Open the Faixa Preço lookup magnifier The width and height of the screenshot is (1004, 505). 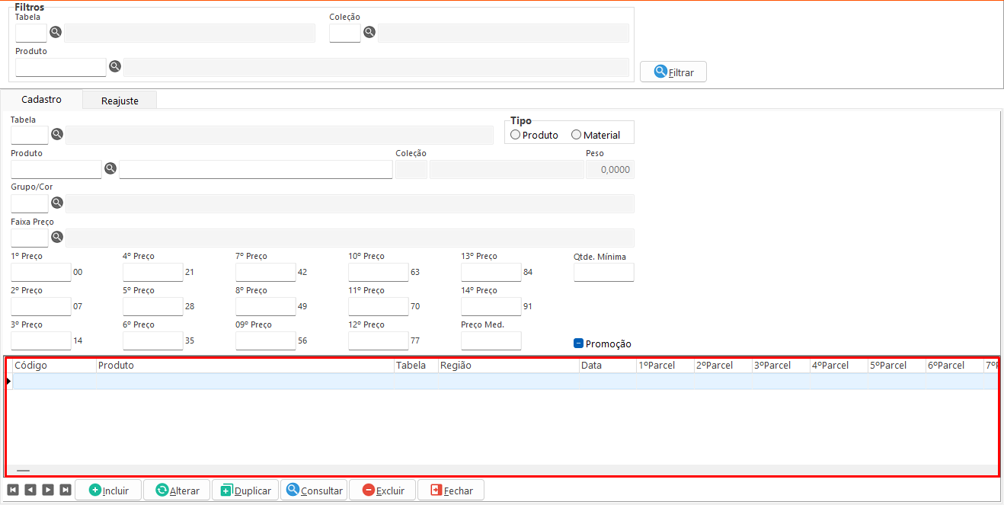(57, 237)
